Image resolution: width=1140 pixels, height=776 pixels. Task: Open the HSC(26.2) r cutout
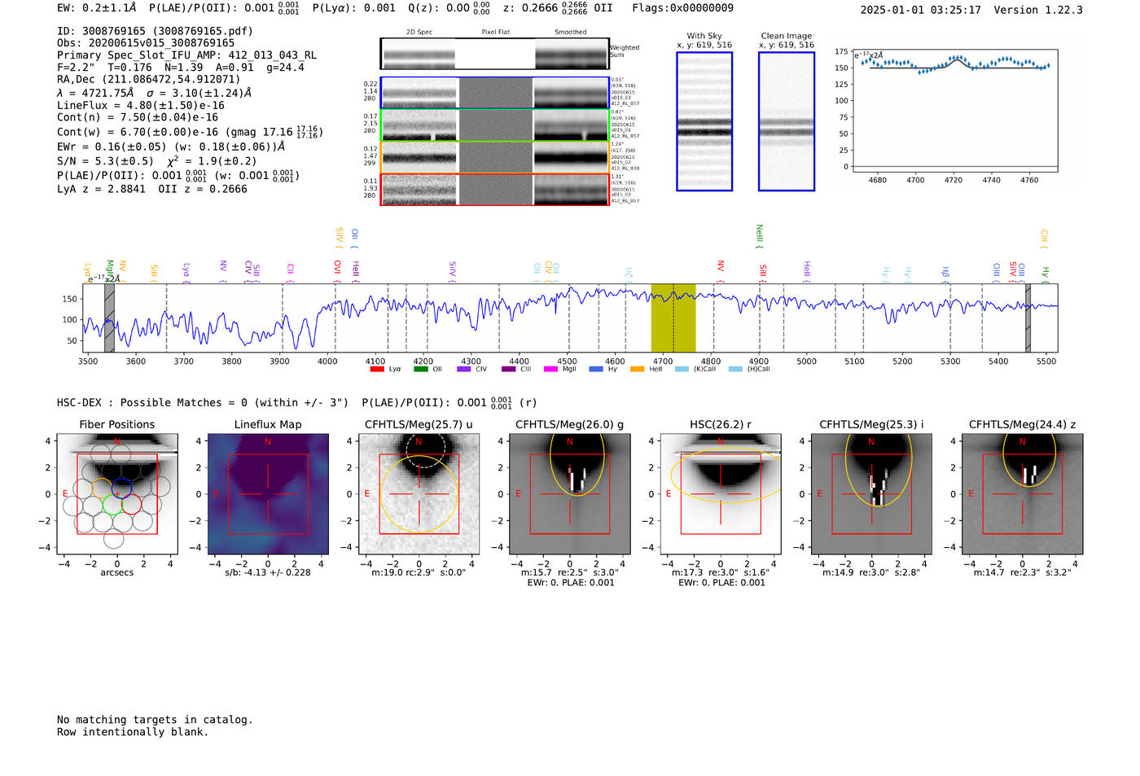[x=721, y=494]
